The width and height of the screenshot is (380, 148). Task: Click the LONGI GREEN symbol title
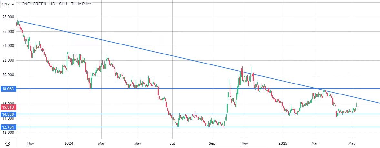tap(33, 4)
